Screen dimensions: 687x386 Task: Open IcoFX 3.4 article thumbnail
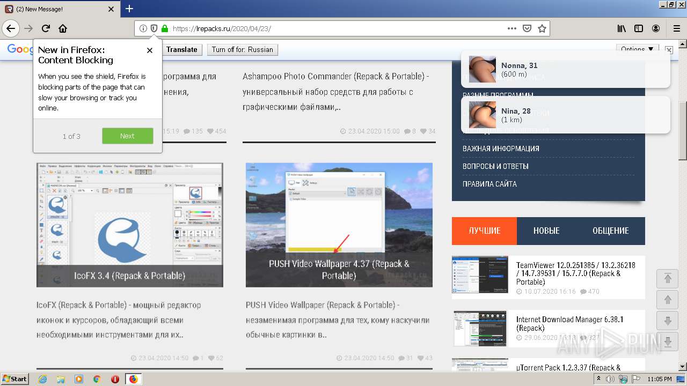pos(130,225)
